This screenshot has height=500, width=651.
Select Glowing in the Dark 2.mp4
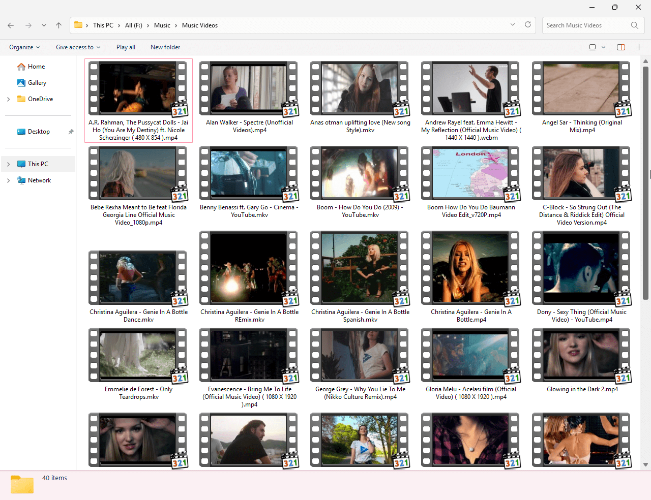coord(582,361)
